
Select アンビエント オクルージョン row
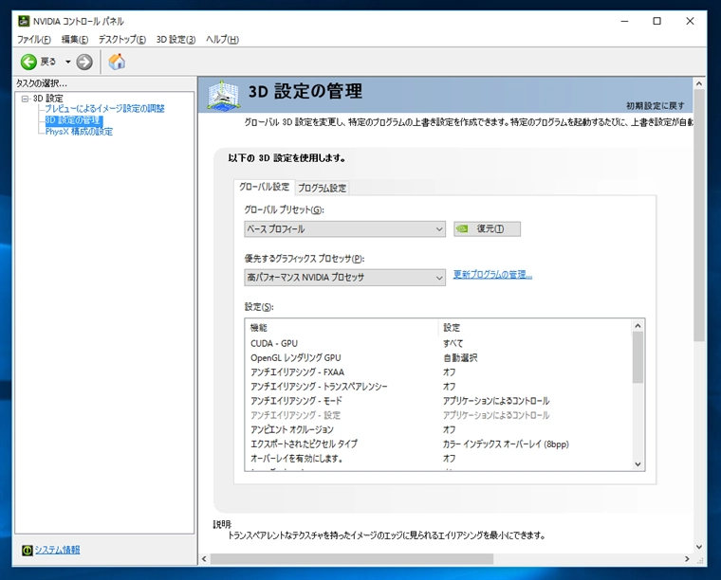(439, 430)
